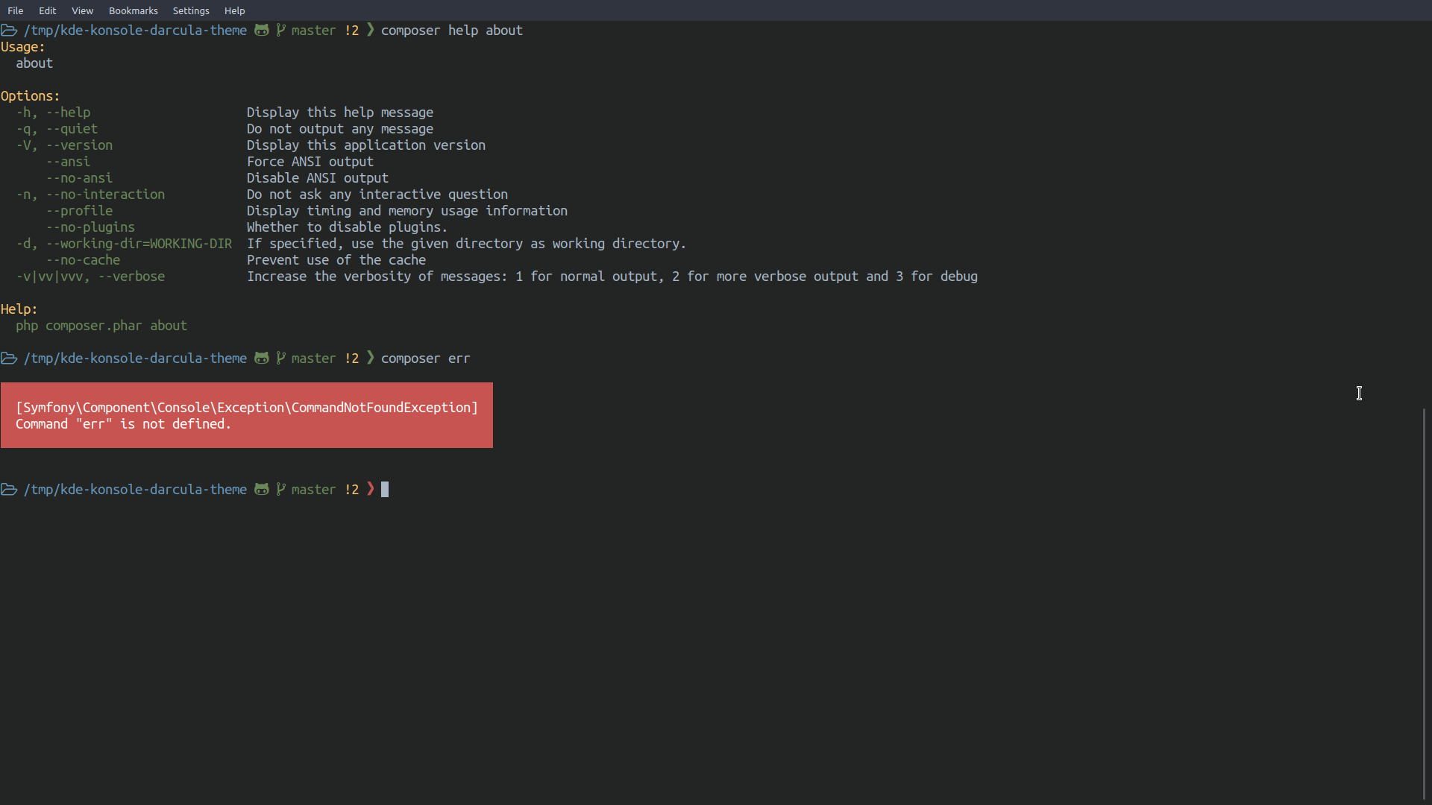Click 'Increase the verbosity of messages' line
Viewport: 1432px width, 805px height.
(x=612, y=277)
